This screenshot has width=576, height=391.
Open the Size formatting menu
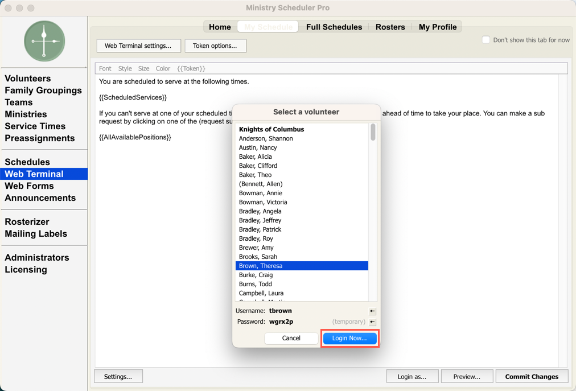coord(143,68)
